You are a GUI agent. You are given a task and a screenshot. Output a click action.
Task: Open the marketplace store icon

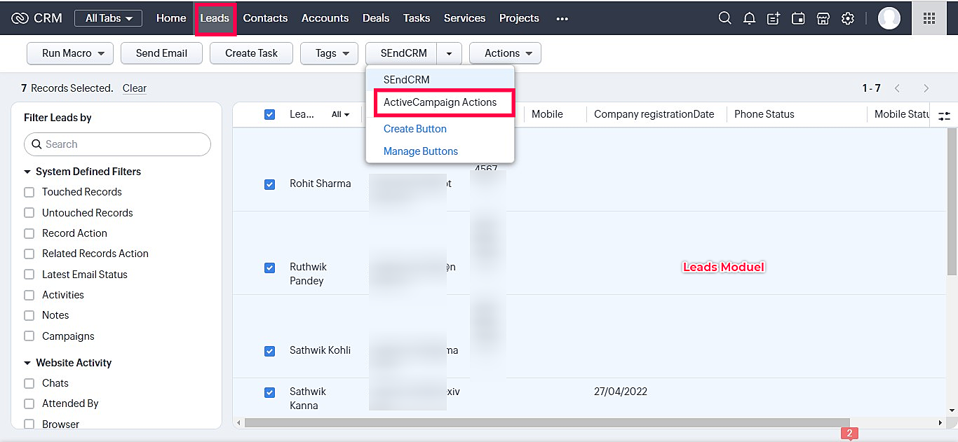point(823,18)
